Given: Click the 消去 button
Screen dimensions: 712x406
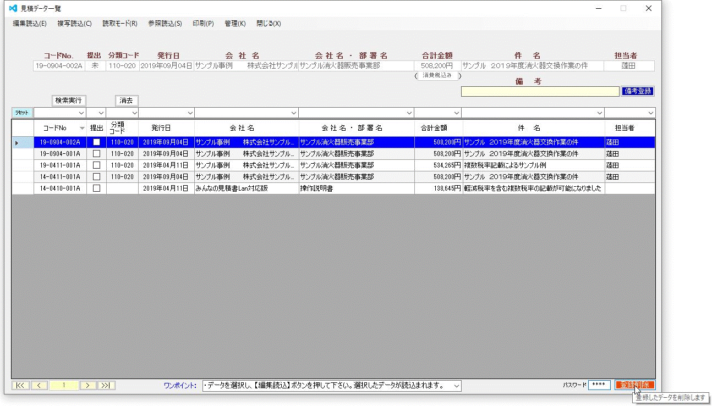Looking at the screenshot, I should coord(127,101).
